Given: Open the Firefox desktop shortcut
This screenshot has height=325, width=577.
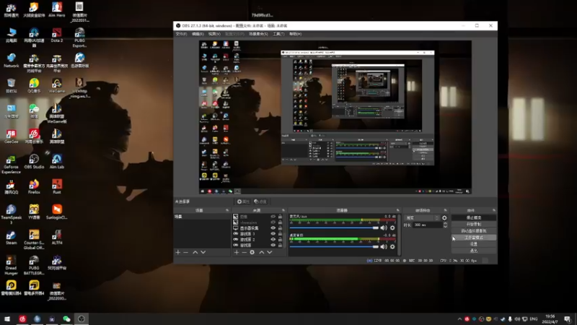Looking at the screenshot, I should click(34, 186).
